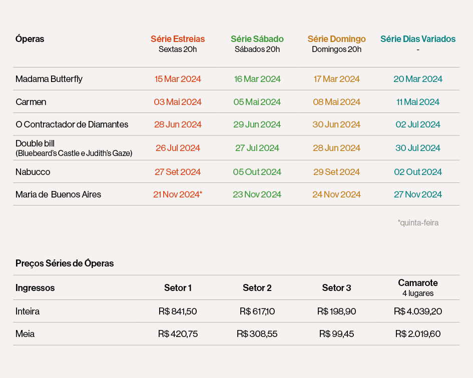Click the 21 Nov 2024* date
The width and height of the screenshot is (473, 378).
[178, 194]
